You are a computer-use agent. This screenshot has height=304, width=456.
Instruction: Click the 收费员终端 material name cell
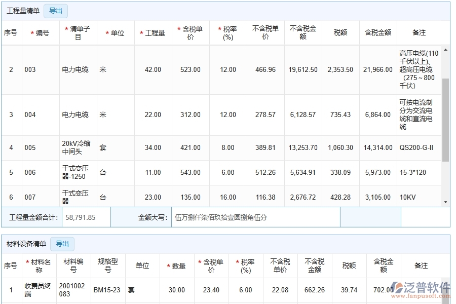[x=39, y=290]
